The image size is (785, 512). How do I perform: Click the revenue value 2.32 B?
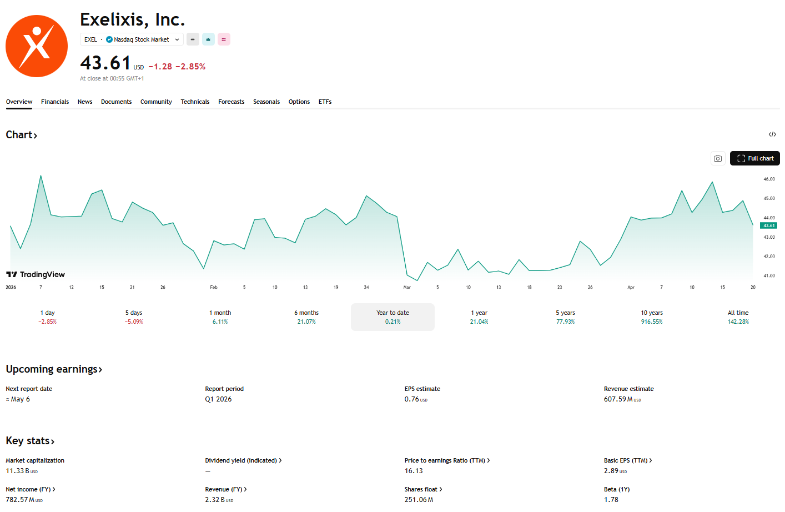click(x=219, y=500)
